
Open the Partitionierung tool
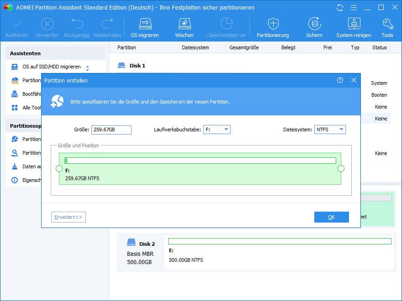(x=273, y=24)
